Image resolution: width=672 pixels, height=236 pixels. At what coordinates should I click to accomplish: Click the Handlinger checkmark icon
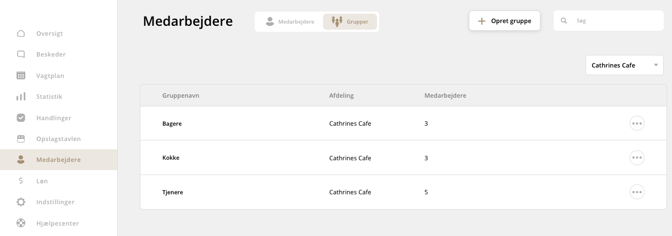coord(21,117)
